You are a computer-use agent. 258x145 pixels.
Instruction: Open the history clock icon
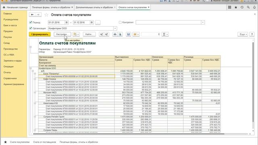[x=242, y=7]
